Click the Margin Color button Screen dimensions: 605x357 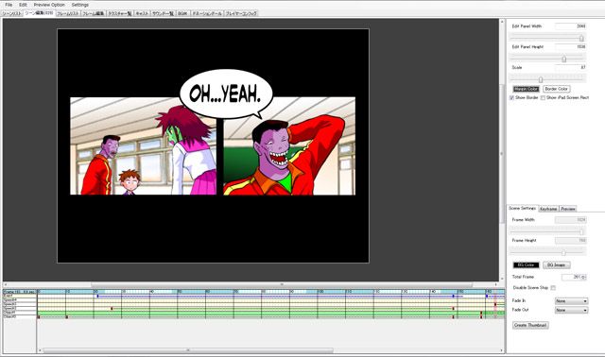(526, 89)
